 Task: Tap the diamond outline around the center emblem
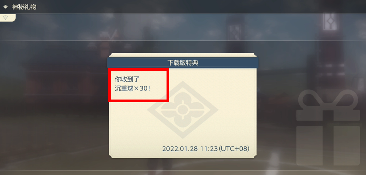[183, 110]
